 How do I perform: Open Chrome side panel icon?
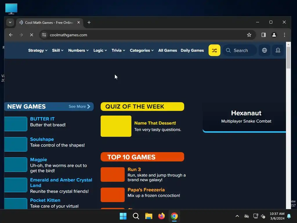[x=263, y=35]
